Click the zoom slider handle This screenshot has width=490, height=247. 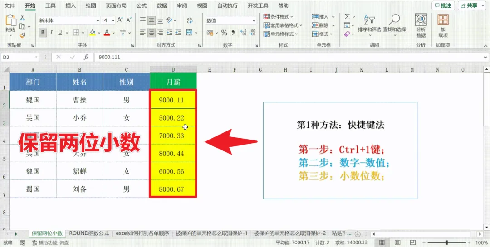click(447, 242)
